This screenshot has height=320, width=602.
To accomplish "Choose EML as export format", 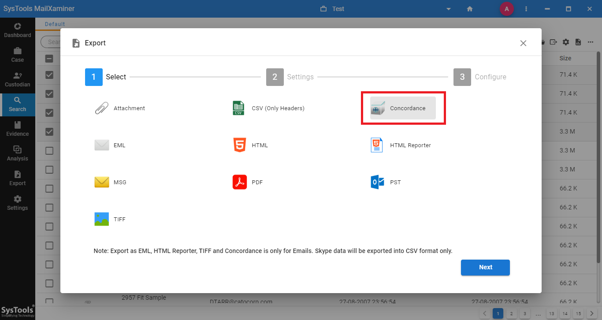I will point(110,145).
